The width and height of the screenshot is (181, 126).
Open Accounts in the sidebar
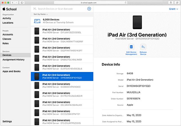click(x=8, y=34)
